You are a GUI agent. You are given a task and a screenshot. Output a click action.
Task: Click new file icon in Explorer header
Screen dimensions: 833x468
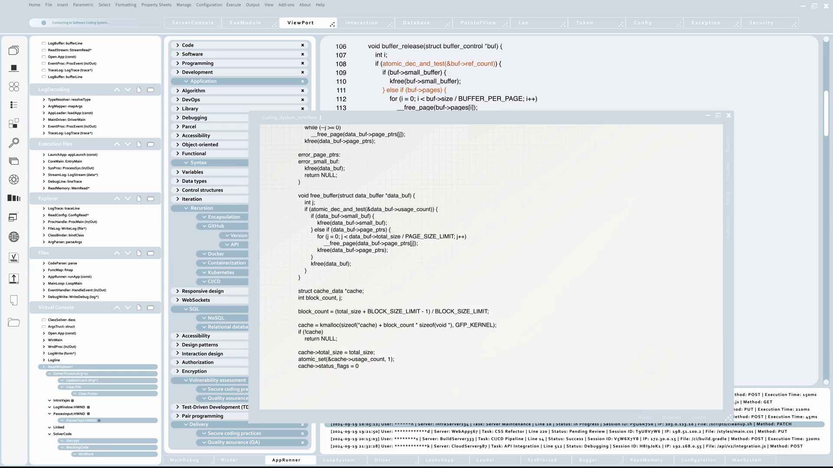click(139, 198)
